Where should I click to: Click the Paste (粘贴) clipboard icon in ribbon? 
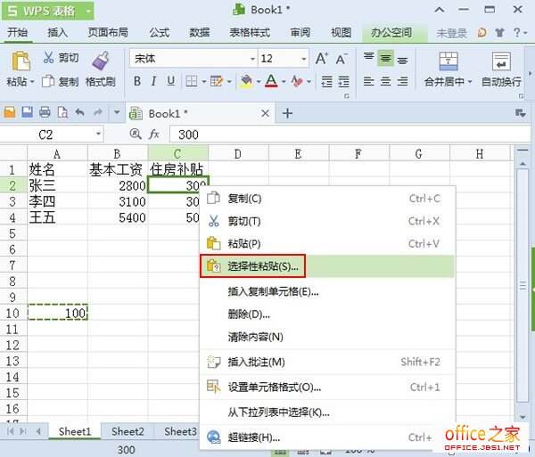(x=21, y=61)
